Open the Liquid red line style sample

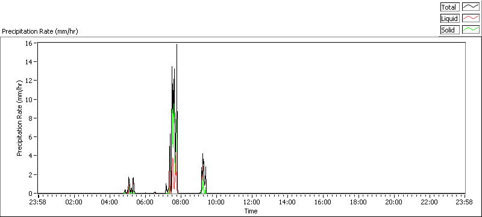[x=471, y=19]
